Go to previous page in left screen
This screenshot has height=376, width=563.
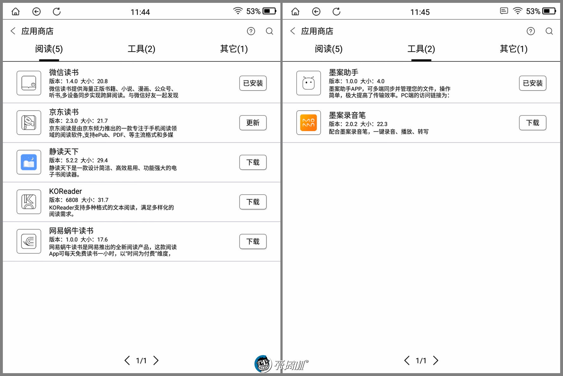point(127,360)
